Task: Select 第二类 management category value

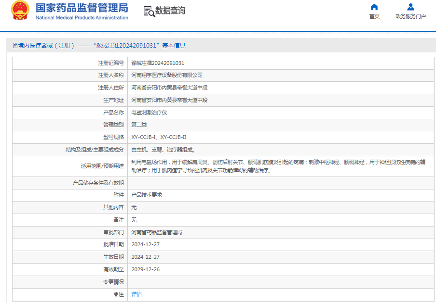Action: point(139,125)
